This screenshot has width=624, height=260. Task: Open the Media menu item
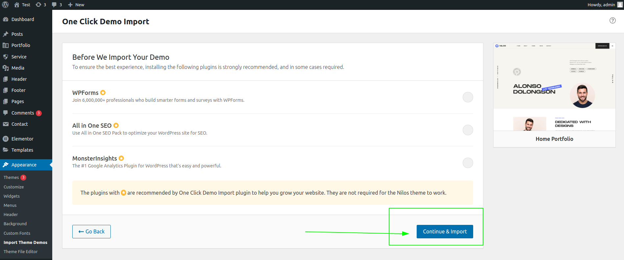[x=26, y=68]
